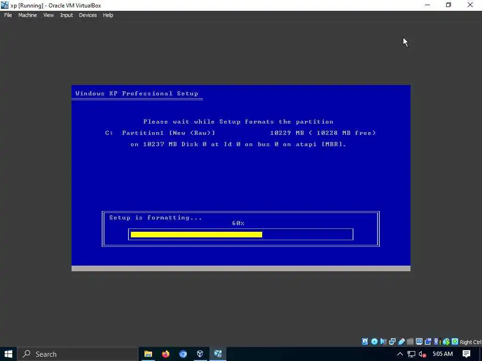Click 'Please wait while Setup formats' line
Screen dimensions: 482x361
tap(238, 122)
